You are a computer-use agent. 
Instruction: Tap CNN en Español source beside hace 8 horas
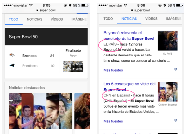pyautogui.click(x=117, y=95)
